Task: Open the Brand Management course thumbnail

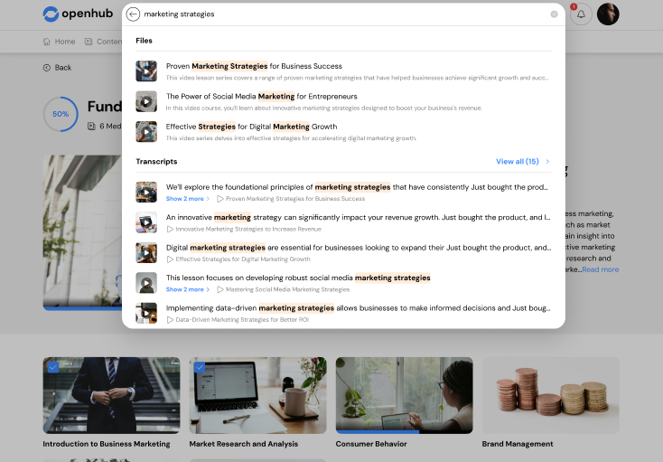Action: point(550,395)
